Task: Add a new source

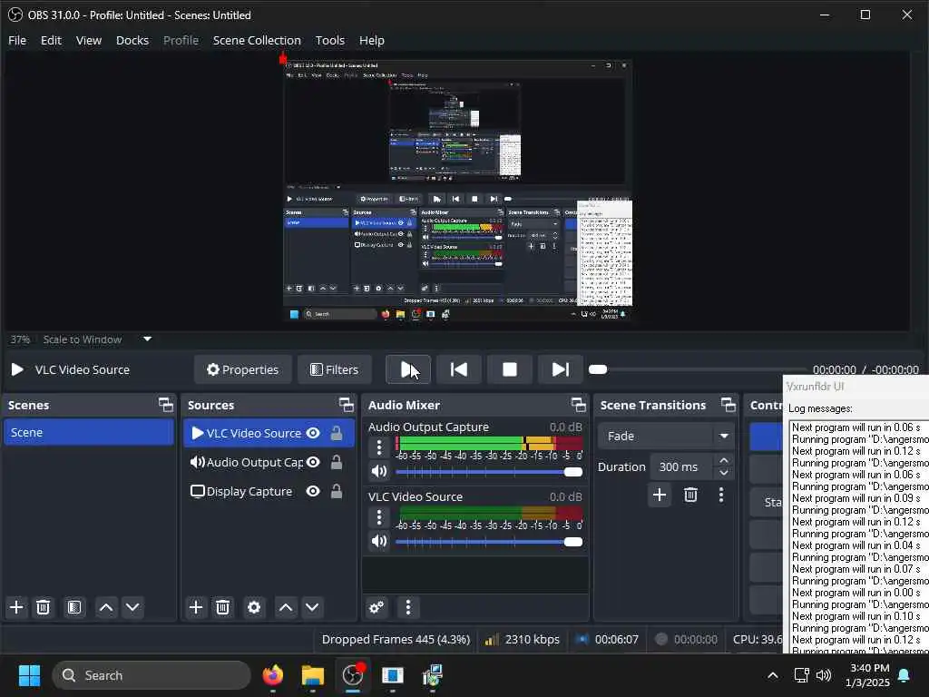Action: pyautogui.click(x=196, y=607)
